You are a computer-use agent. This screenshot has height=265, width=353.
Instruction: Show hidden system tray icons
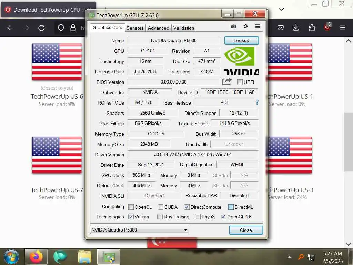tap(290, 257)
